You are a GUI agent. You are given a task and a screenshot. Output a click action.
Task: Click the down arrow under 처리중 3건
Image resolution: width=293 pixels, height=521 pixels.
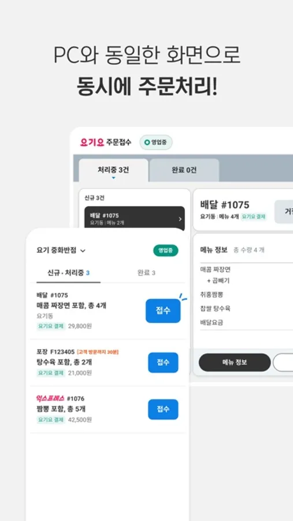click(113, 178)
